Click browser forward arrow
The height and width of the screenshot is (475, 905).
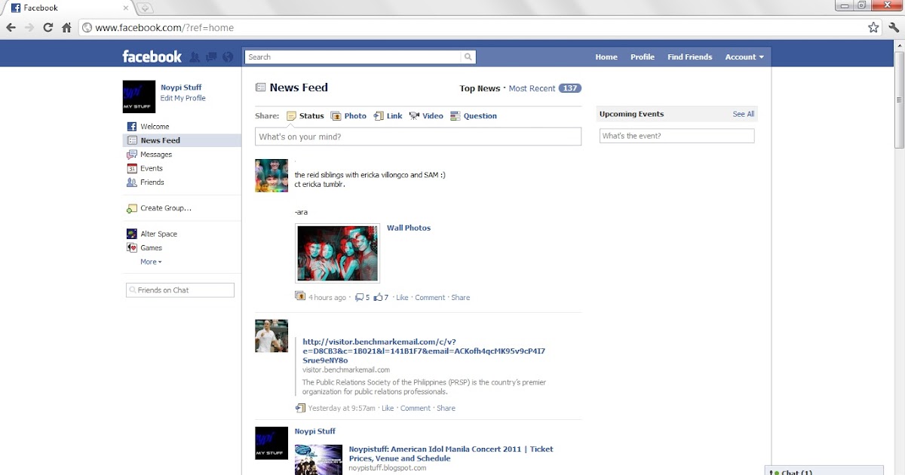tap(29, 27)
